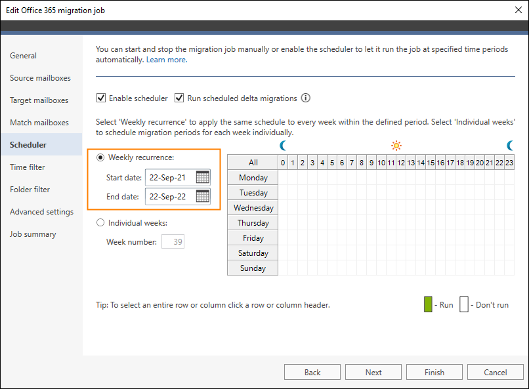Select hour 3 column header
Viewport: 529px width, 389px height.
point(312,163)
